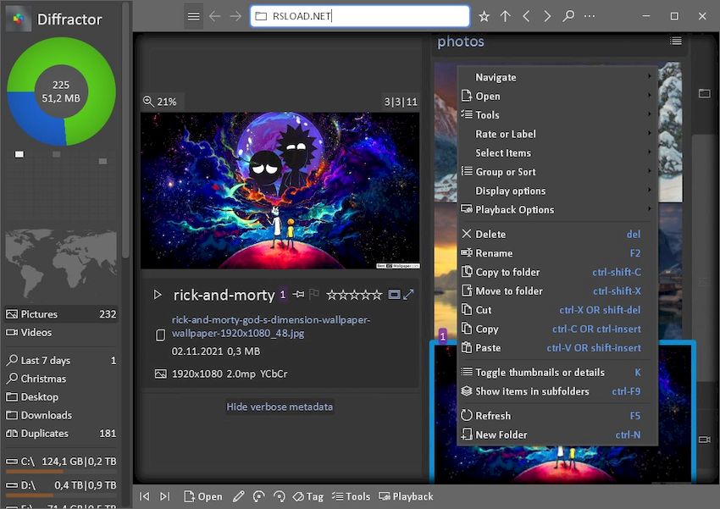Rotate counter-clockwise using bottom toolbar icon
The height and width of the screenshot is (509, 720).
tap(259, 496)
